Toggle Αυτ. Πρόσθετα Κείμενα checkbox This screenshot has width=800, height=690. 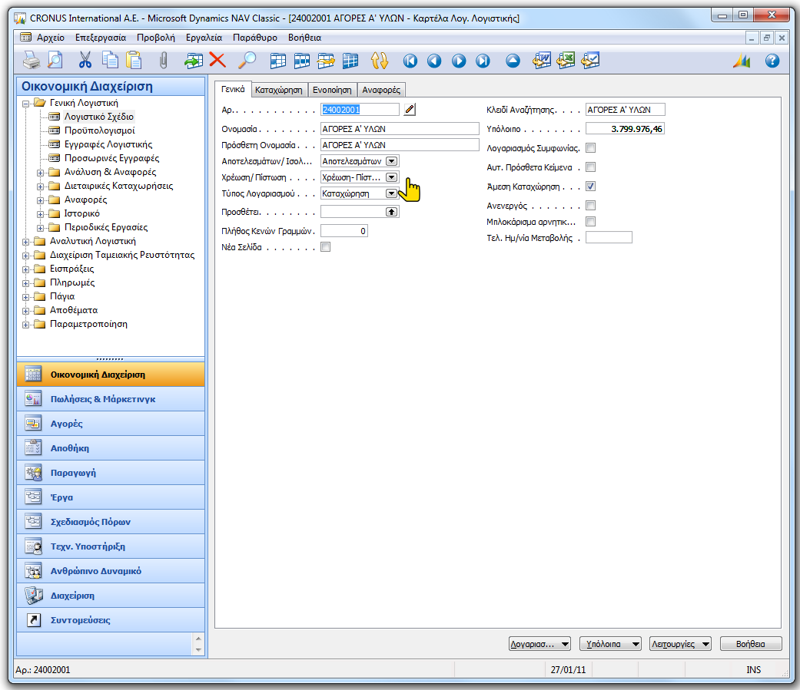point(590,167)
